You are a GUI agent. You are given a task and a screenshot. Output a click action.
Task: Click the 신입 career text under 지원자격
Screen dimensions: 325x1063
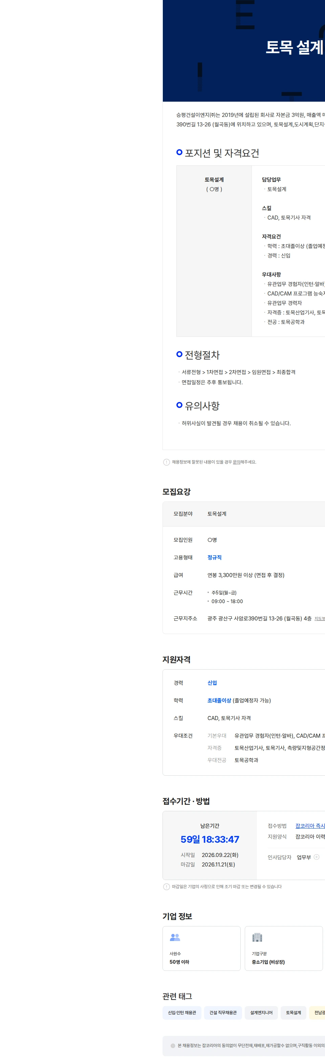pyautogui.click(x=212, y=682)
